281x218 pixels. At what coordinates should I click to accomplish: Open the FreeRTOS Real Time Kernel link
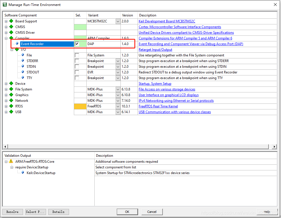point(158,106)
